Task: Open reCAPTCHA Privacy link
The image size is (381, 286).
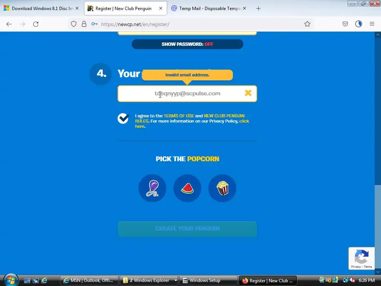Action: point(355,267)
